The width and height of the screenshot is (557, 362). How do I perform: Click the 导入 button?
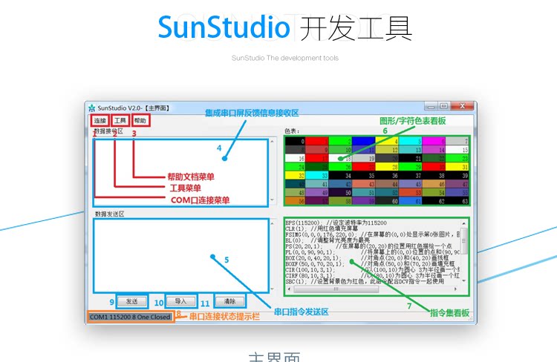(180, 301)
